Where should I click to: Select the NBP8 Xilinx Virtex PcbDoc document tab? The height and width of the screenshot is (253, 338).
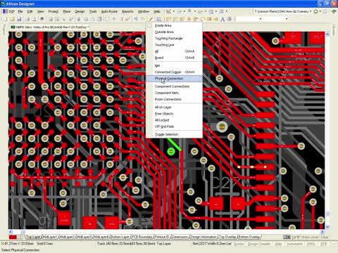[49, 27]
